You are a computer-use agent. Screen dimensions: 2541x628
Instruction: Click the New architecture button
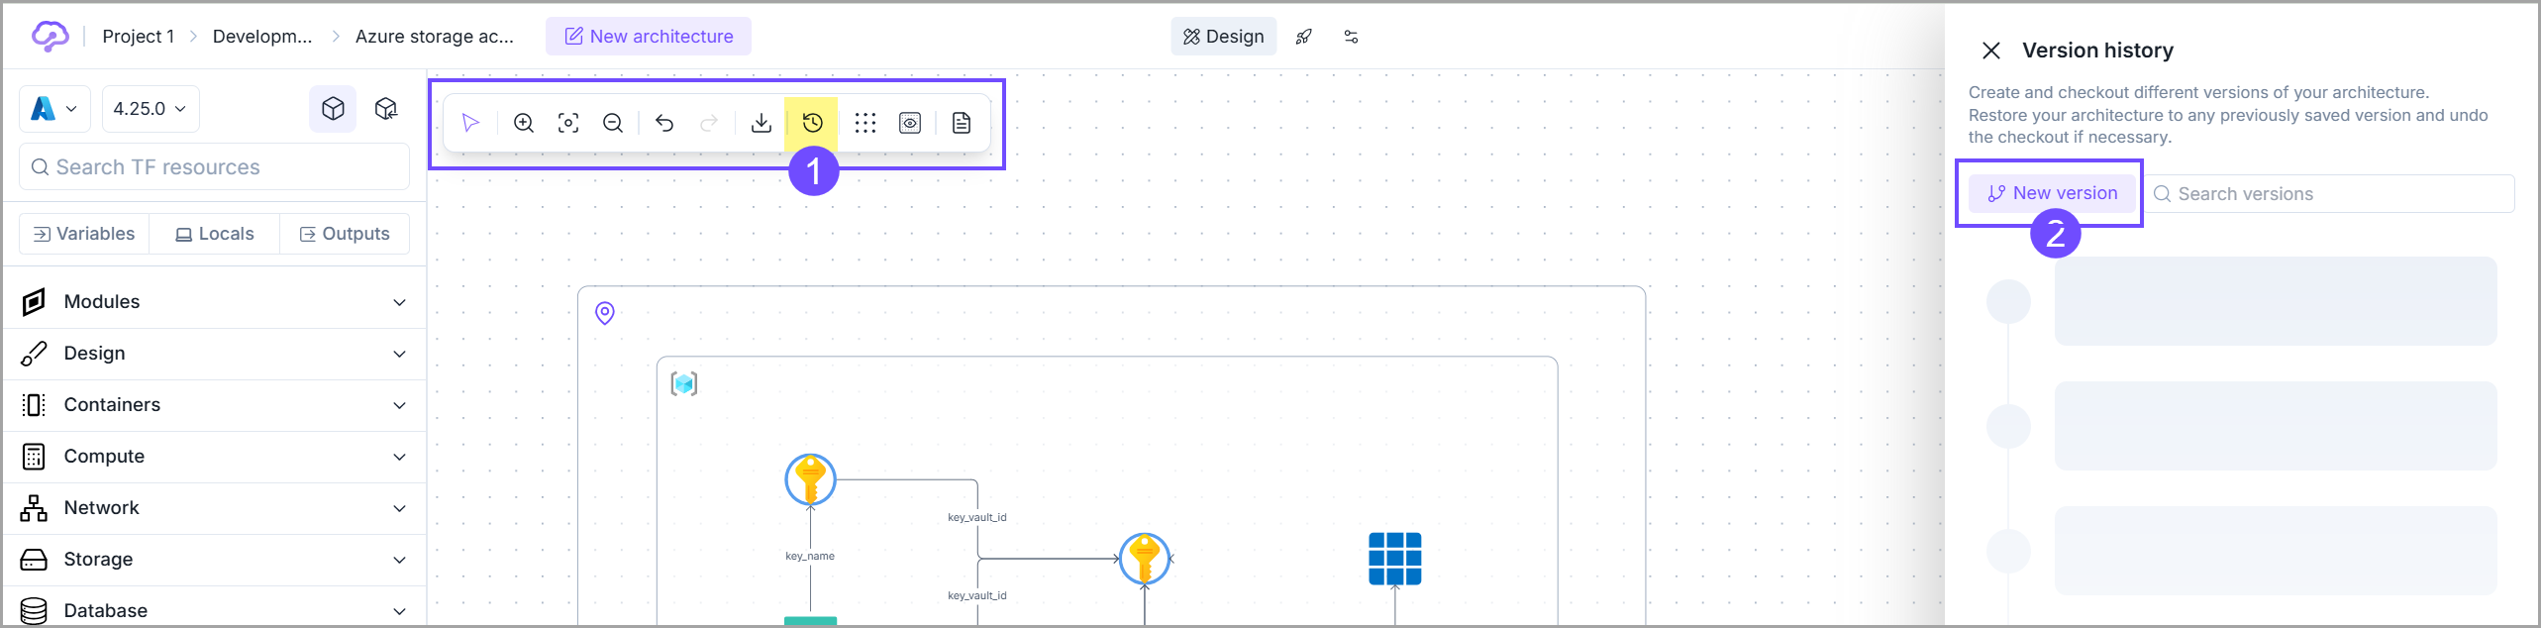(649, 37)
